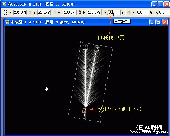Click the transform center point near feather base
Image resolution: width=170 pixels, height=136 pixels.
tap(85, 111)
